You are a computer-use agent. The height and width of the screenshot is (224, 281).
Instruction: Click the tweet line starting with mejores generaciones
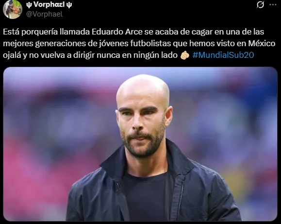(139, 43)
